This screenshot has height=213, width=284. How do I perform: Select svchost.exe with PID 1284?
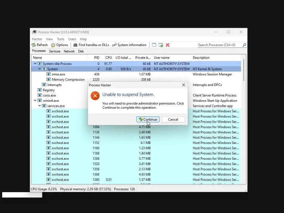click(136, 158)
